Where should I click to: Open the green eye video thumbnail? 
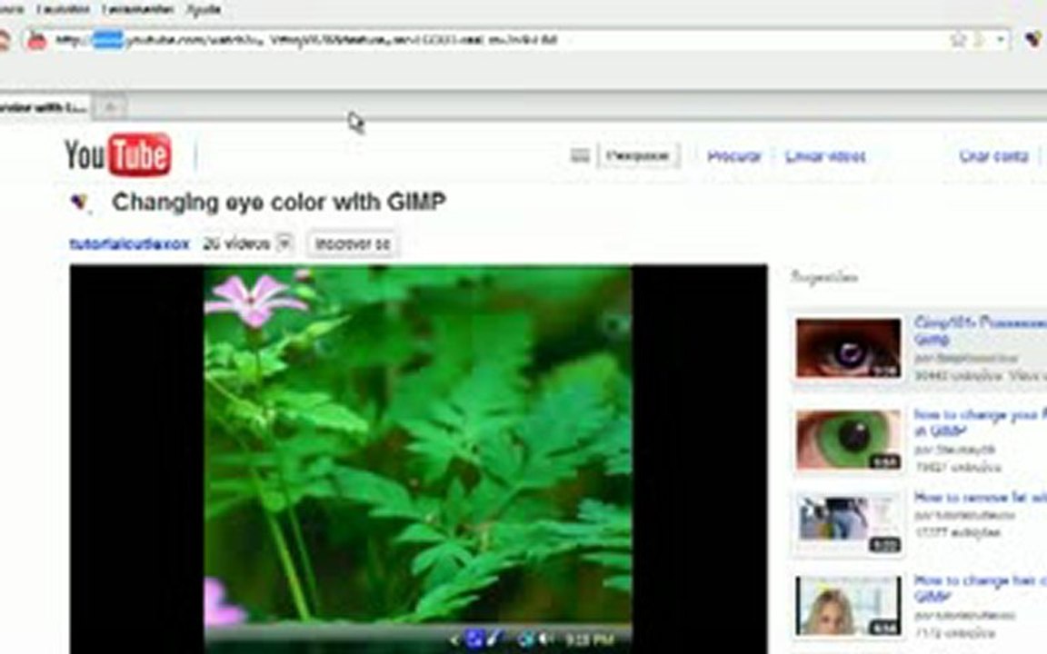coord(848,440)
